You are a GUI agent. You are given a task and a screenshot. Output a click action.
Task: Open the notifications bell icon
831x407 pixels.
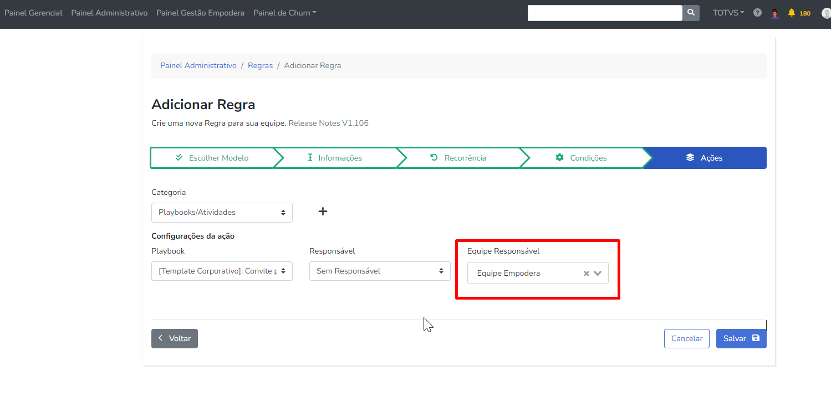[791, 13]
